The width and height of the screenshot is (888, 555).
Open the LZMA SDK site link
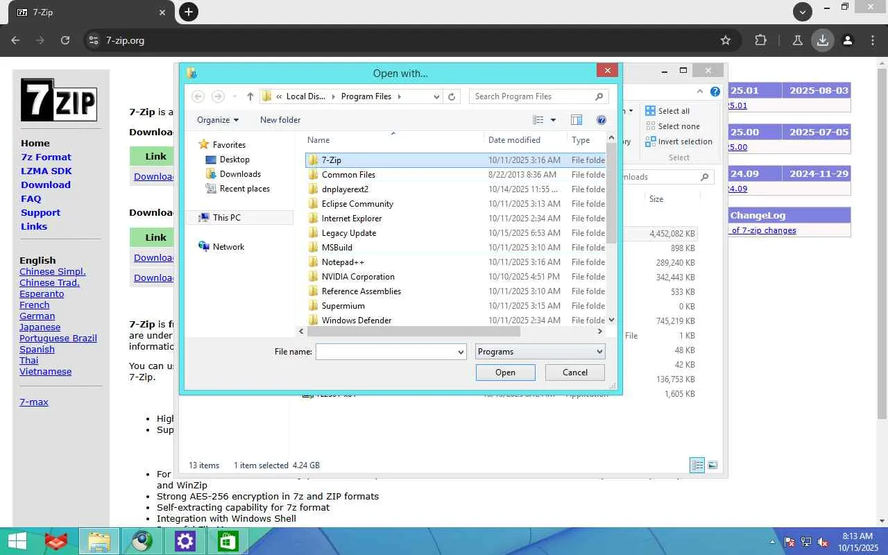(46, 171)
